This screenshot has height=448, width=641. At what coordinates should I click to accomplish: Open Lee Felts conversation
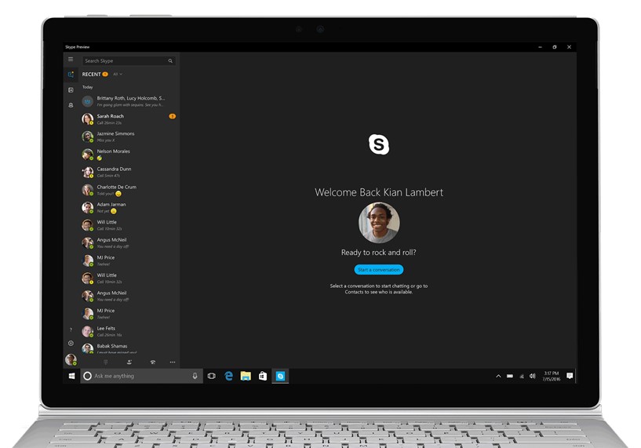[x=129, y=332]
